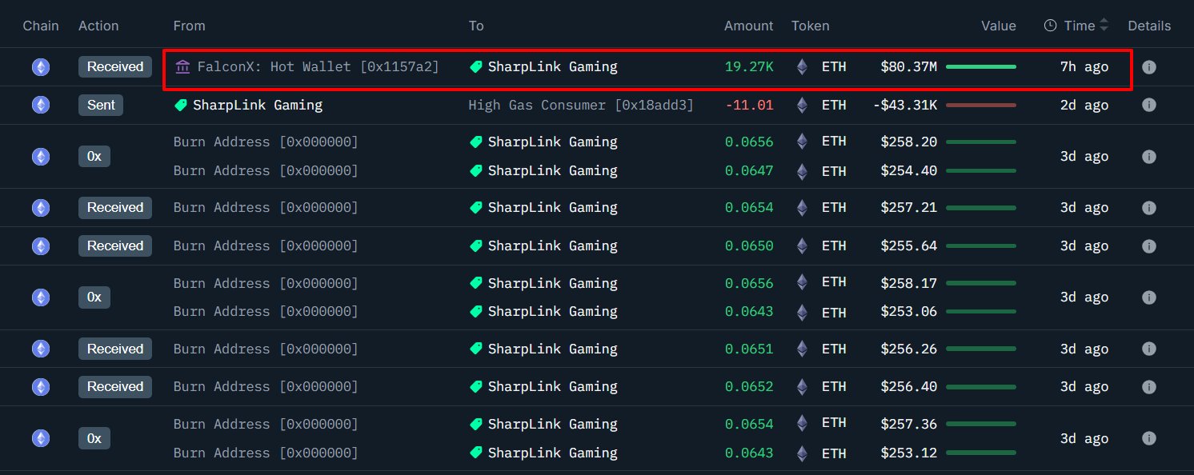Viewport: 1194px width, 475px height.
Task: Sort by the Amount column header
Action: (x=748, y=26)
